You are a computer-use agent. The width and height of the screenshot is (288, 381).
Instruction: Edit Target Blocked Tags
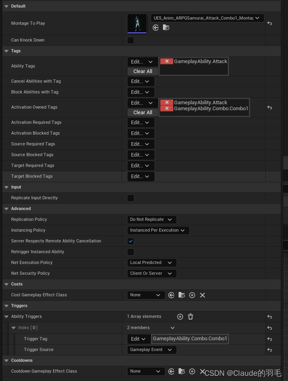(141, 177)
